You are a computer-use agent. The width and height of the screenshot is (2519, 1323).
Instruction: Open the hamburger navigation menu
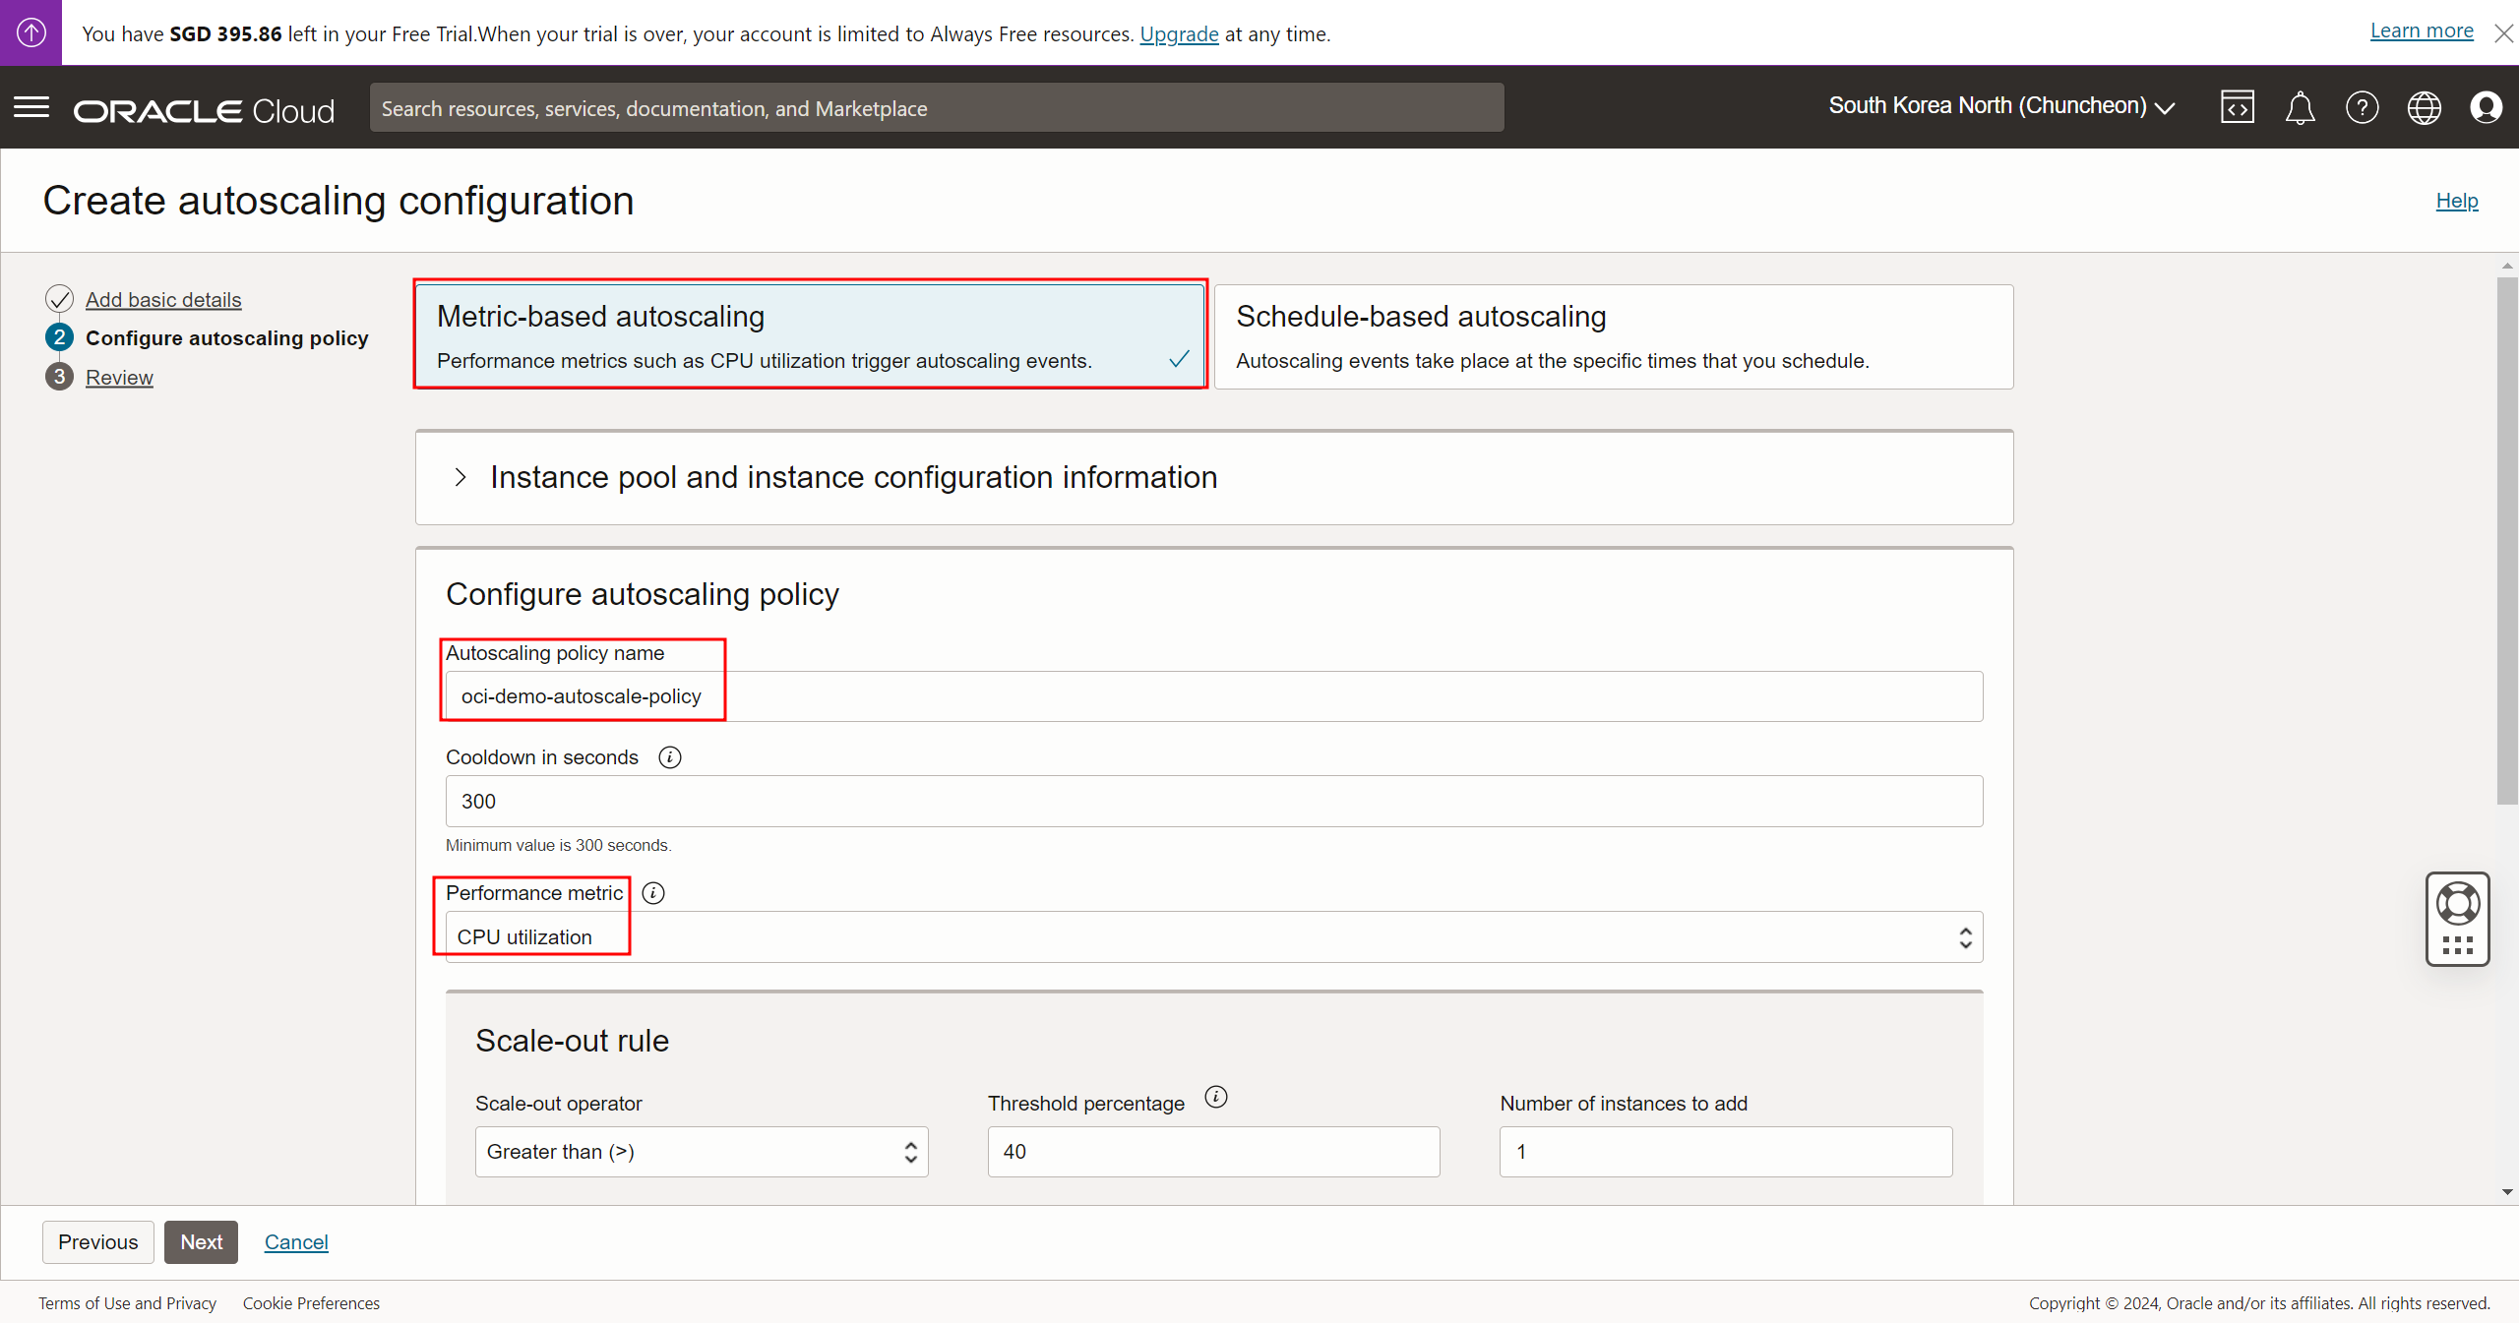click(31, 107)
